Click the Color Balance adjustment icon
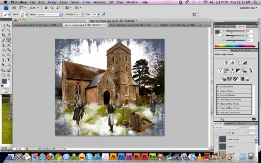The height and width of the screenshot is (163, 261). coord(232,71)
